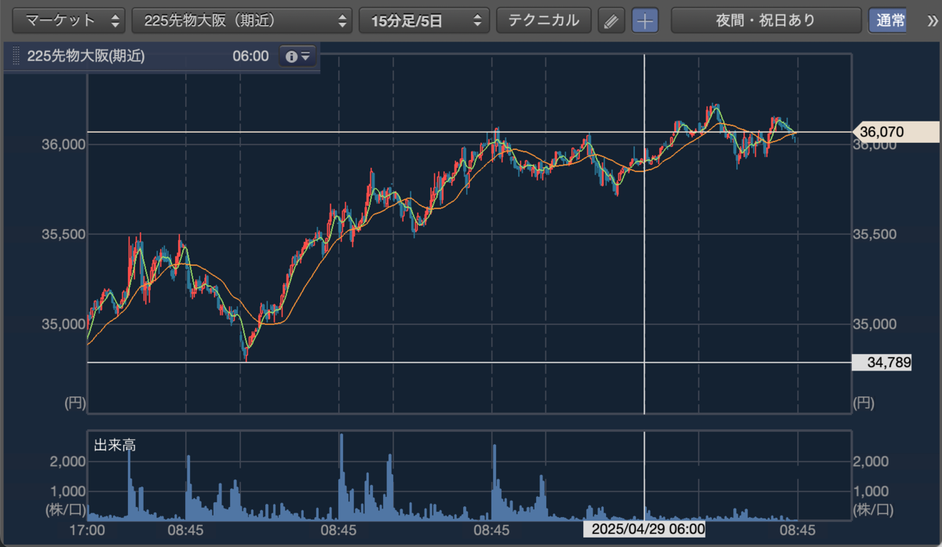Click the 夜間・祝日あり button
The height and width of the screenshot is (547, 942).
coord(765,20)
